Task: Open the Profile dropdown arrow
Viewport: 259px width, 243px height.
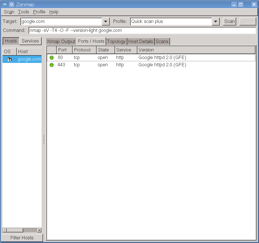Action: 215,22
